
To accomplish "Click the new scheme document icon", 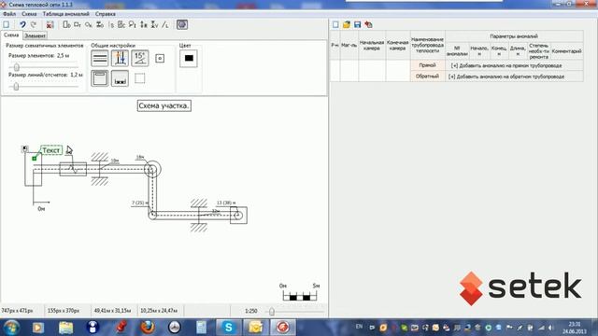I will point(7,24).
